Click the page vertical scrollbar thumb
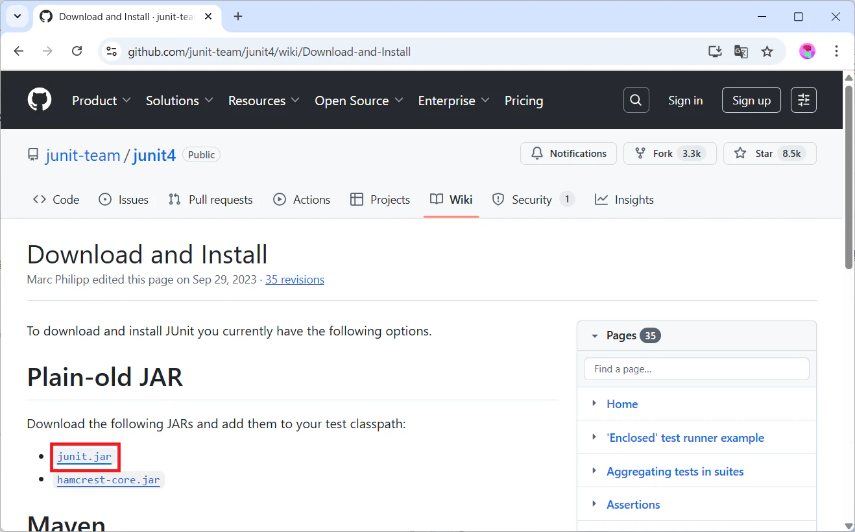Image resolution: width=855 pixels, height=532 pixels. 849,176
